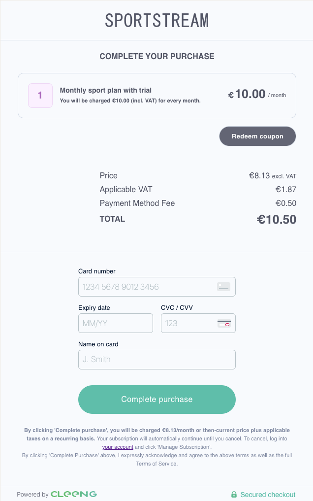Click the SPORTSTREAM logo header
Screen dimensions: 313x501
[156, 21]
